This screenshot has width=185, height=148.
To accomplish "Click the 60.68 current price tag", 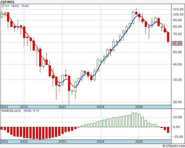I will (x=177, y=43).
